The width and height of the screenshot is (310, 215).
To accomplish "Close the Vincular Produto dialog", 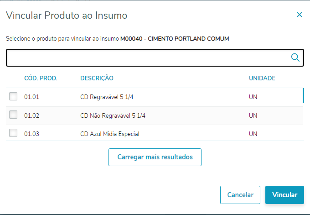I will (x=300, y=15).
